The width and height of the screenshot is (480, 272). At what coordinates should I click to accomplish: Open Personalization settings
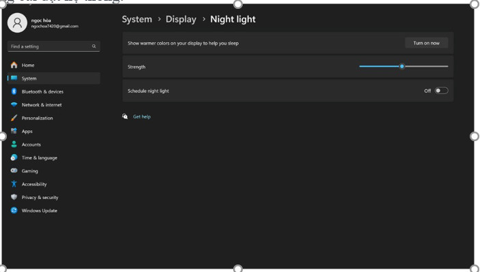pos(53,118)
